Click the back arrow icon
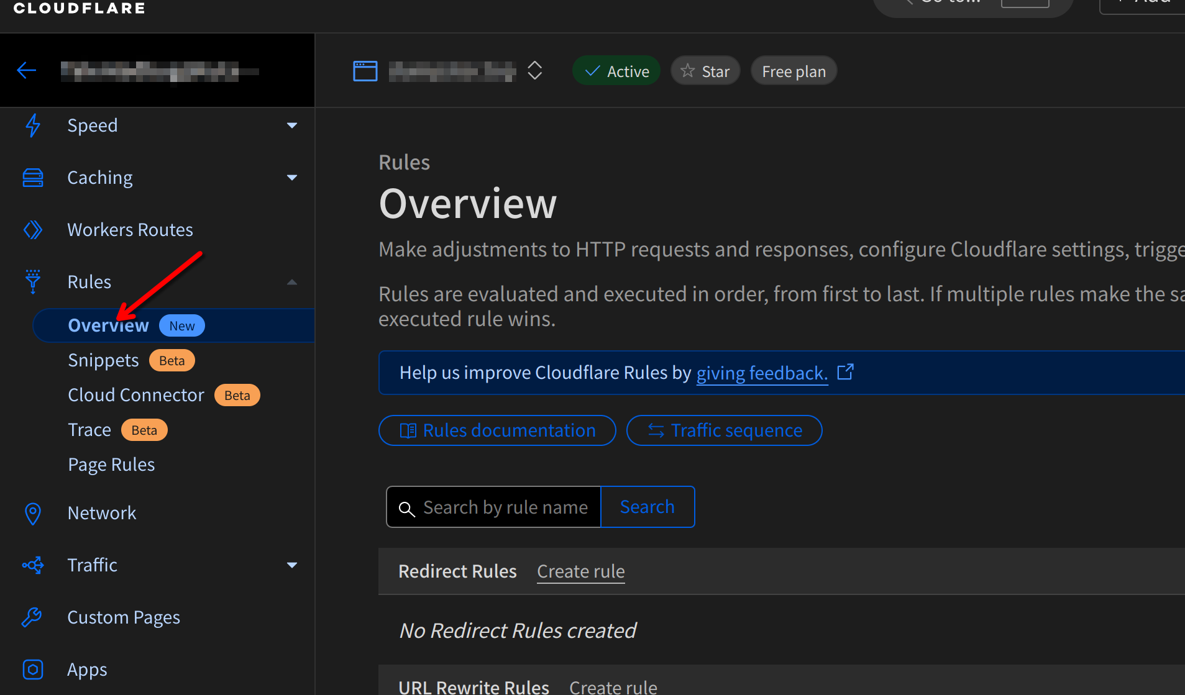Screen dimensions: 1185x695 [26, 71]
